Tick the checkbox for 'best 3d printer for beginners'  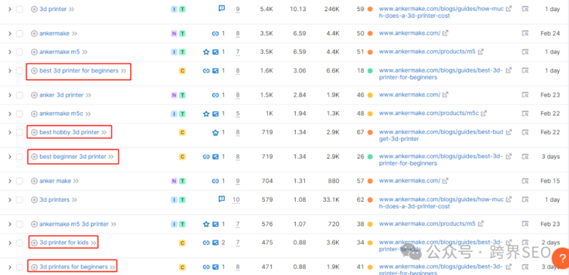coord(19,71)
